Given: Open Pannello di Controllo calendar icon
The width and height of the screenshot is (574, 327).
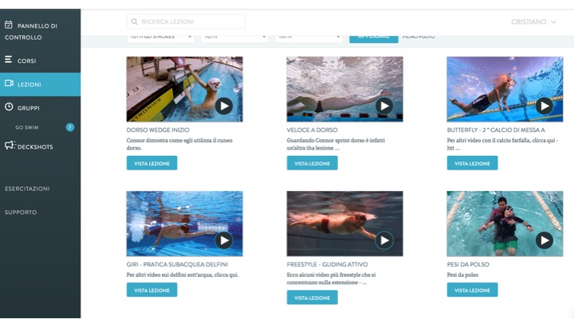Looking at the screenshot, I should tap(9, 25).
